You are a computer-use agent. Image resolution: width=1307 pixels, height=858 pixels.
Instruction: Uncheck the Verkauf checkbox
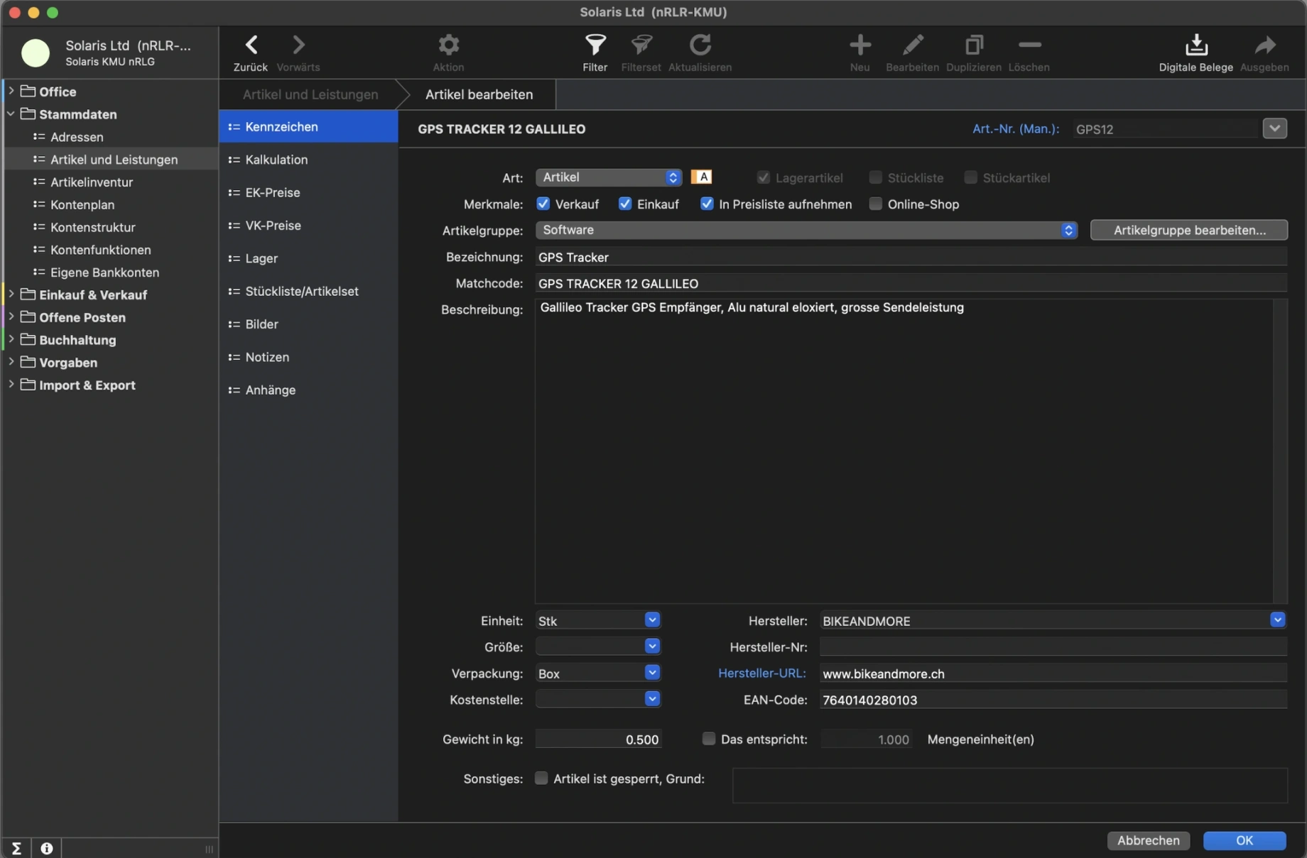543,204
